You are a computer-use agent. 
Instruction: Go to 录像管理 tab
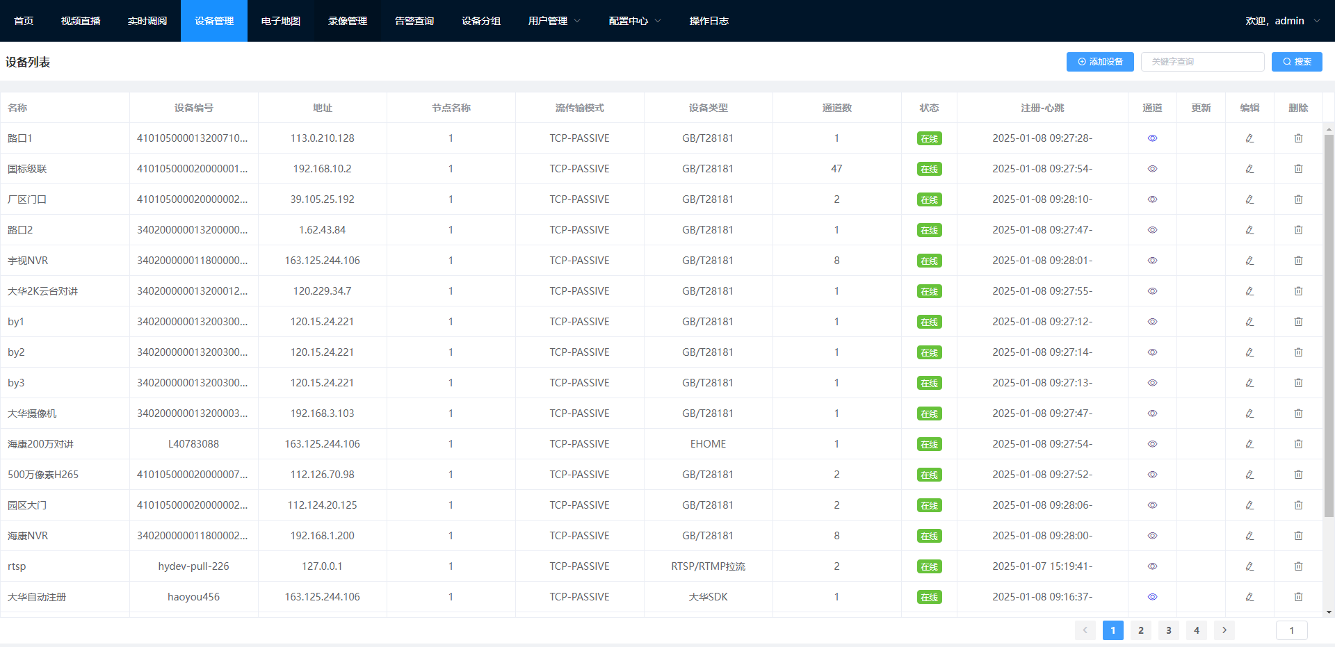[348, 21]
